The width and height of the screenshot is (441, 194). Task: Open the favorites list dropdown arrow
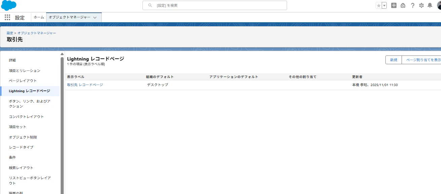384,5
